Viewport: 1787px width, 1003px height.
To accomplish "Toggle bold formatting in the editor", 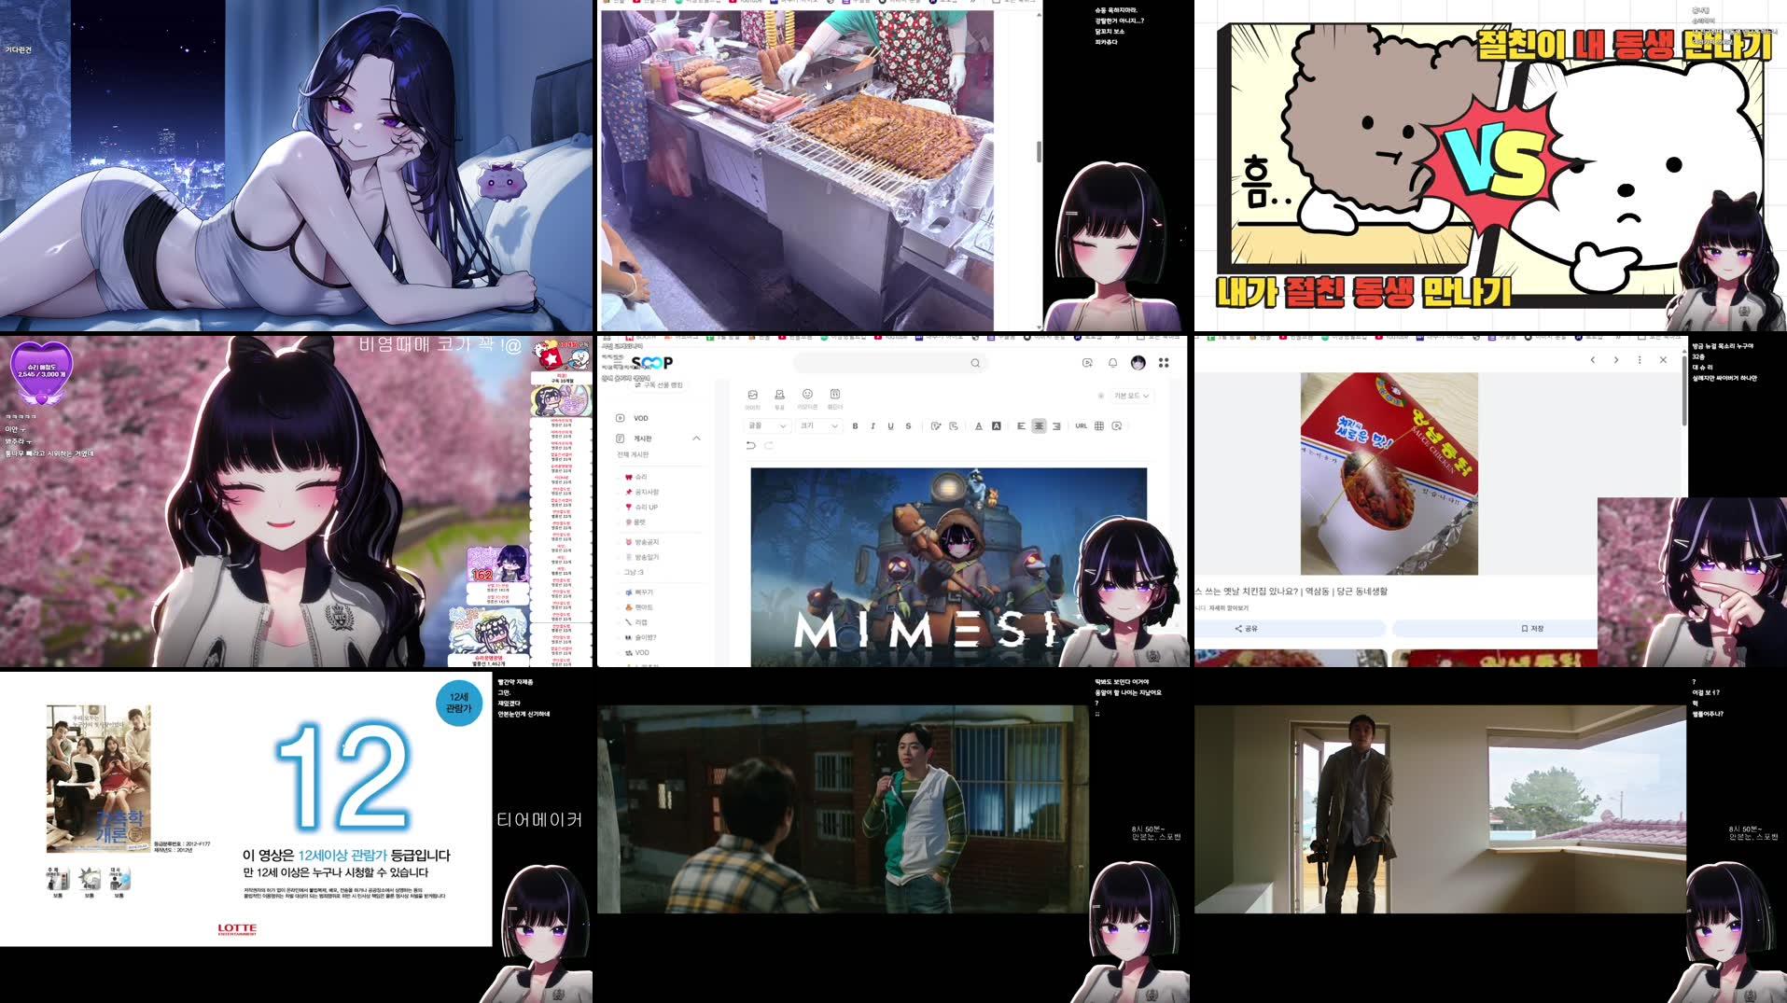I will pyautogui.click(x=855, y=426).
